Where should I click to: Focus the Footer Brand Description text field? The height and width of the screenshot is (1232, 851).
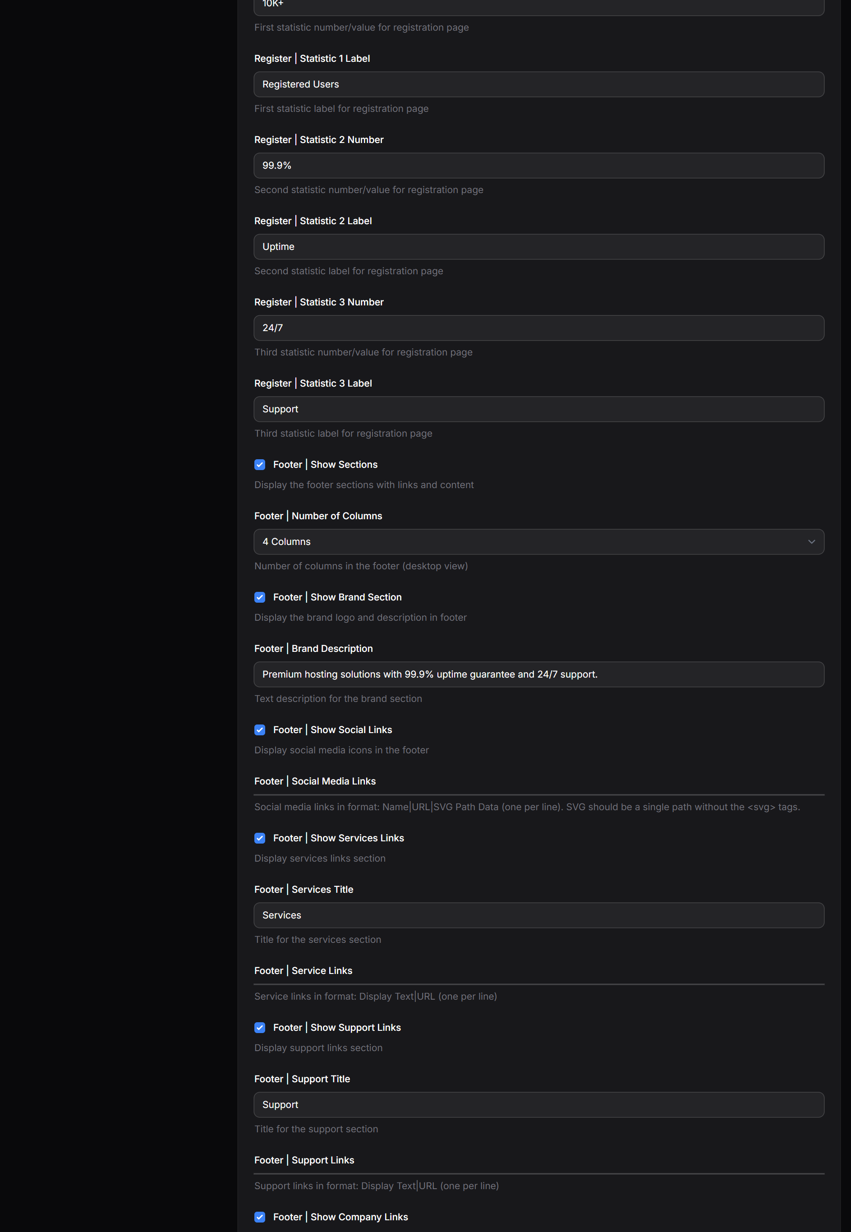click(x=538, y=674)
